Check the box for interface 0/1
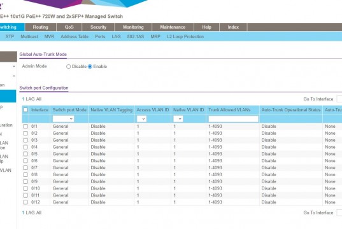The image size is (342, 229). 25,127
